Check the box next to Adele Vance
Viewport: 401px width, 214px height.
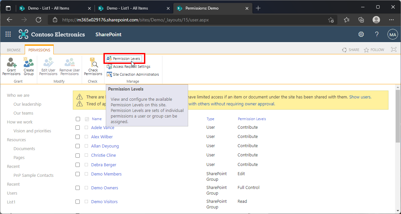point(78,128)
